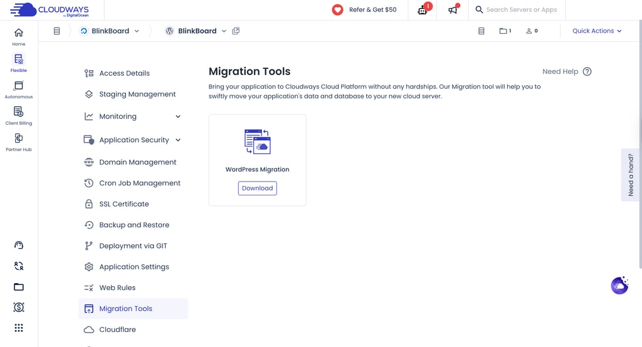Click the dollar badge sidebar icon

(x=18, y=308)
